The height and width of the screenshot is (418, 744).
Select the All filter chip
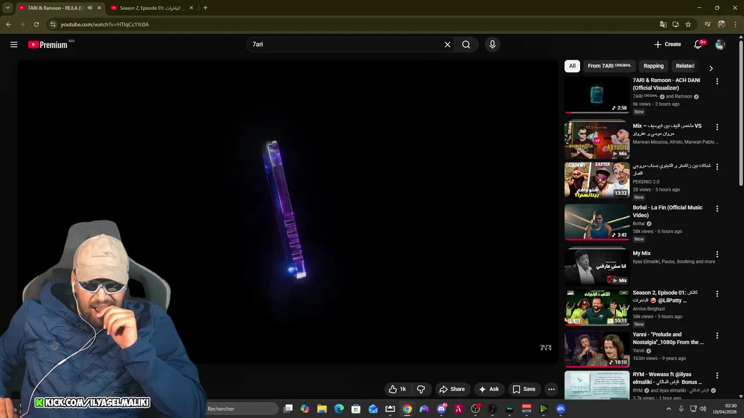[x=572, y=66]
